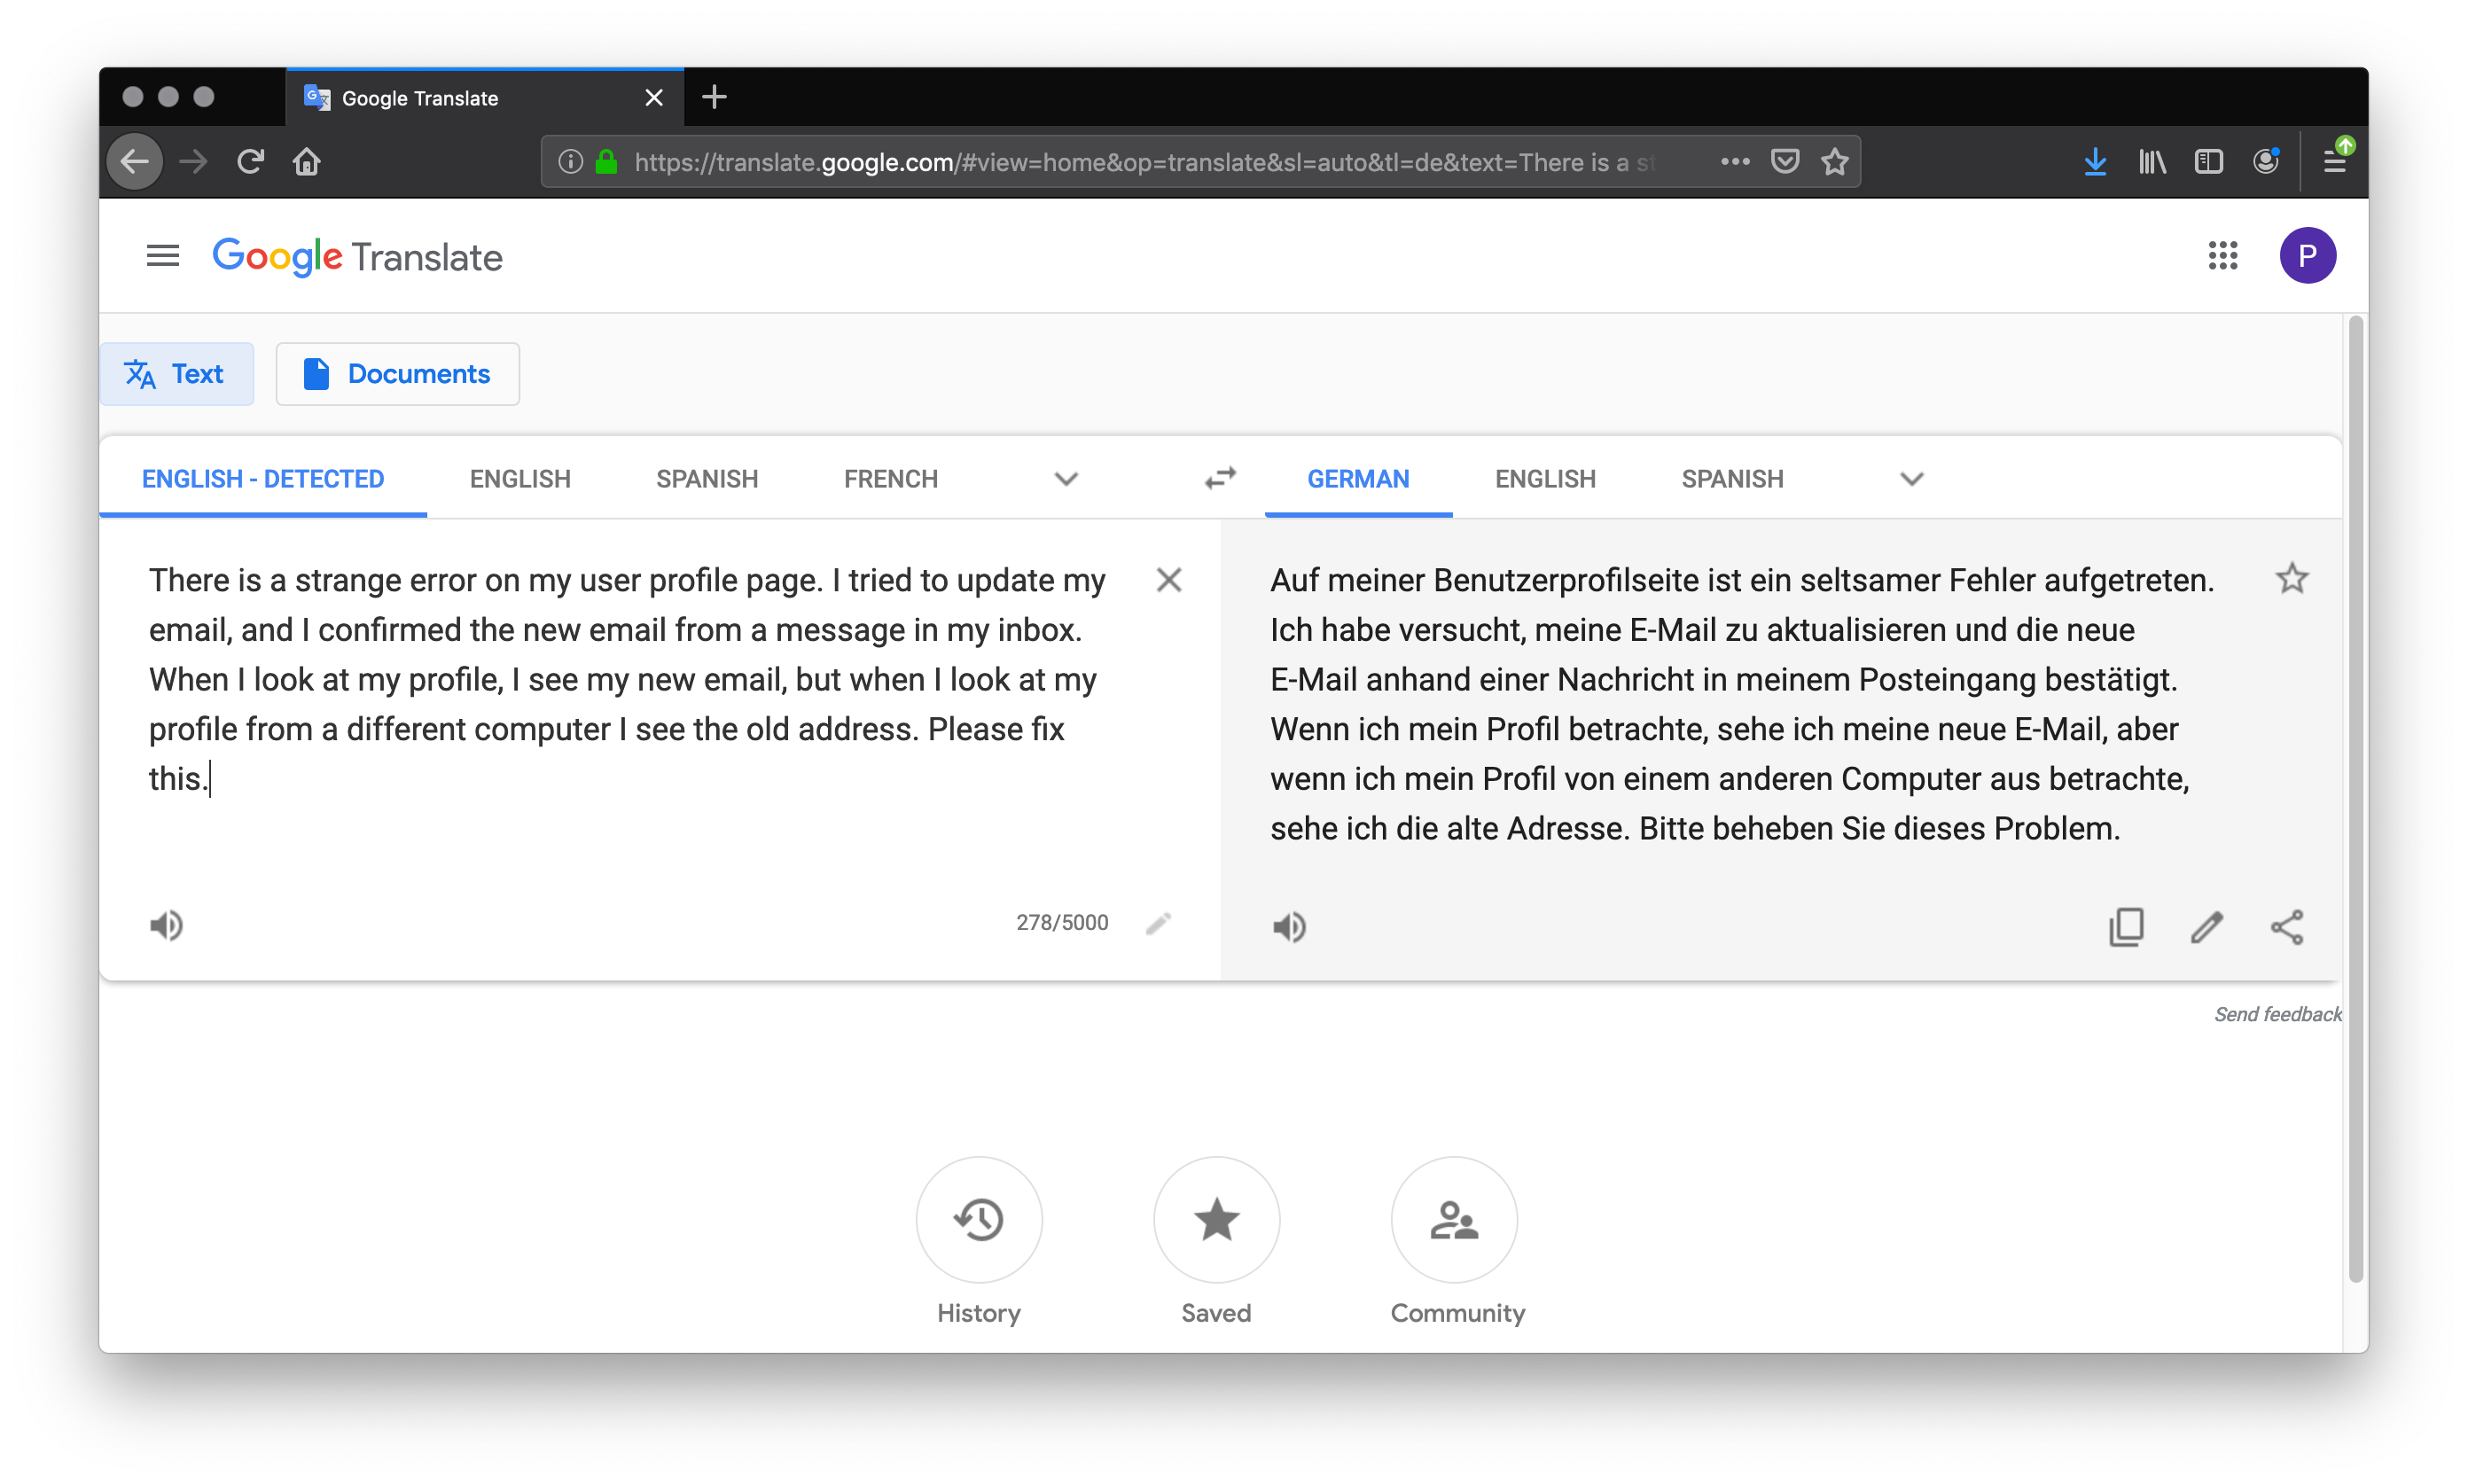The width and height of the screenshot is (2468, 1484).
Task: Show site information icon in address bar
Action: point(570,162)
